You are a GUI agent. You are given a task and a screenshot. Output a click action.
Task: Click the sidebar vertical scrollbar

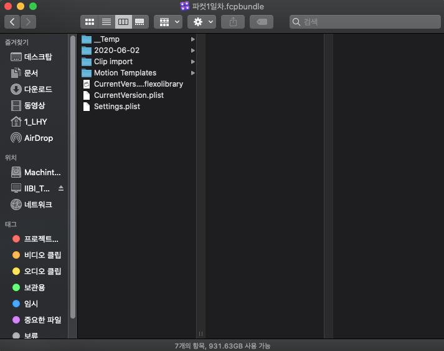(x=72, y=177)
